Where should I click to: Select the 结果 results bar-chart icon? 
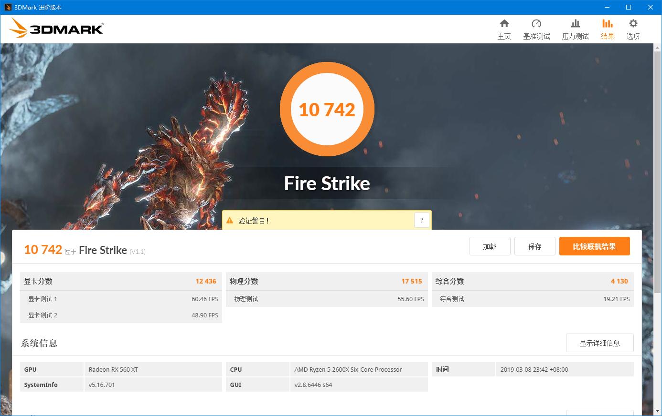pos(607,29)
